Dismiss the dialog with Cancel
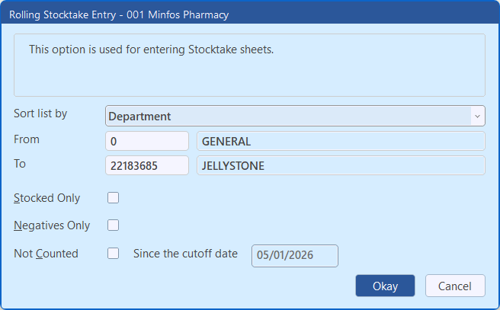The image size is (500, 310). pos(454,286)
